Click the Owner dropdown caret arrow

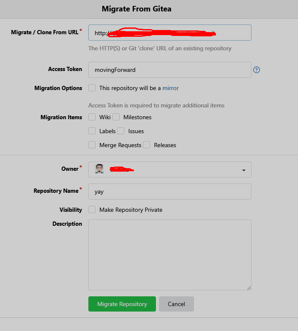click(x=244, y=170)
